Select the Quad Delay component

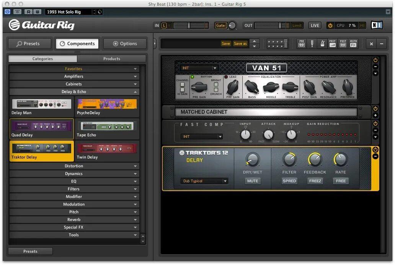click(42, 129)
